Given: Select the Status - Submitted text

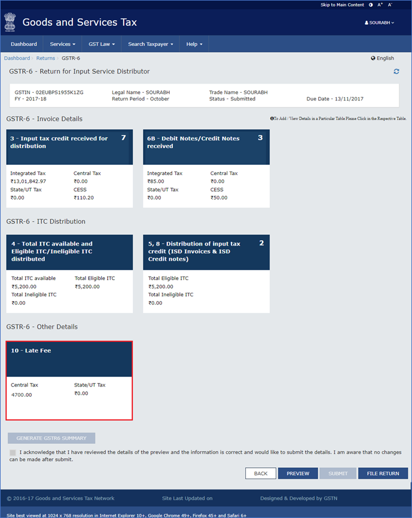Looking at the screenshot, I should [232, 99].
